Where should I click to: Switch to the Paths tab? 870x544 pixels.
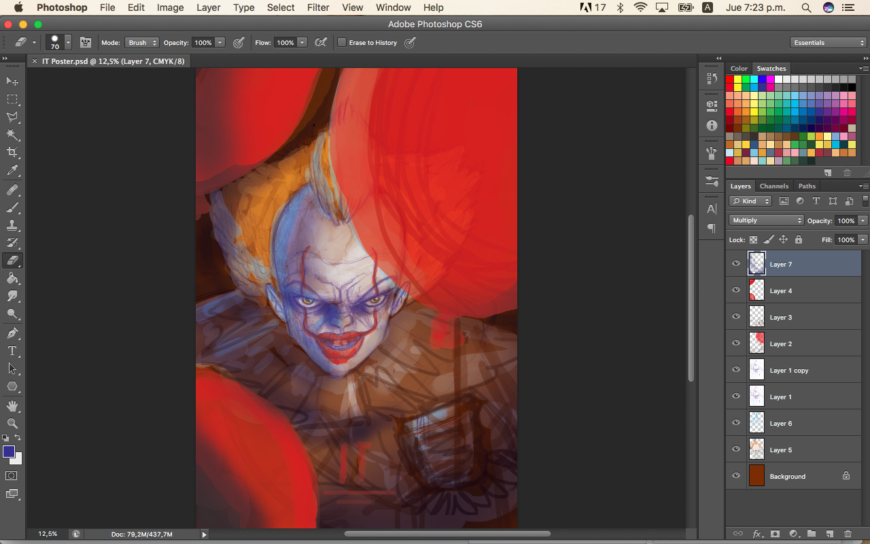tap(807, 186)
